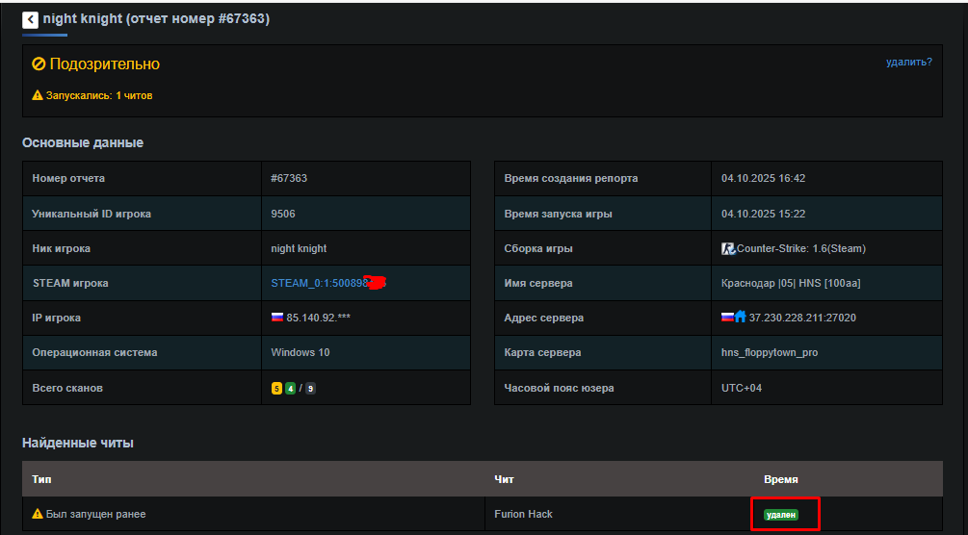Click the "Чит" column header
The height and width of the screenshot is (535, 968).
[x=504, y=479]
